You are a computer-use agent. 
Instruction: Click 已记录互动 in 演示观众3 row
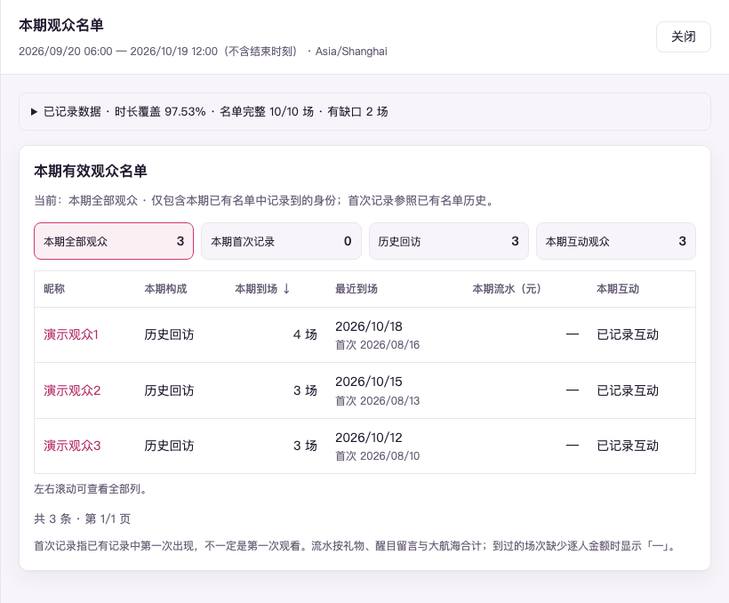pyautogui.click(x=628, y=446)
